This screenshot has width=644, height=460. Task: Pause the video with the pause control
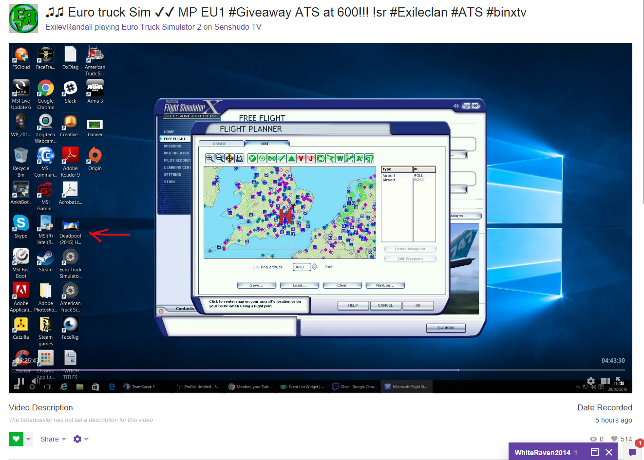coord(20,382)
